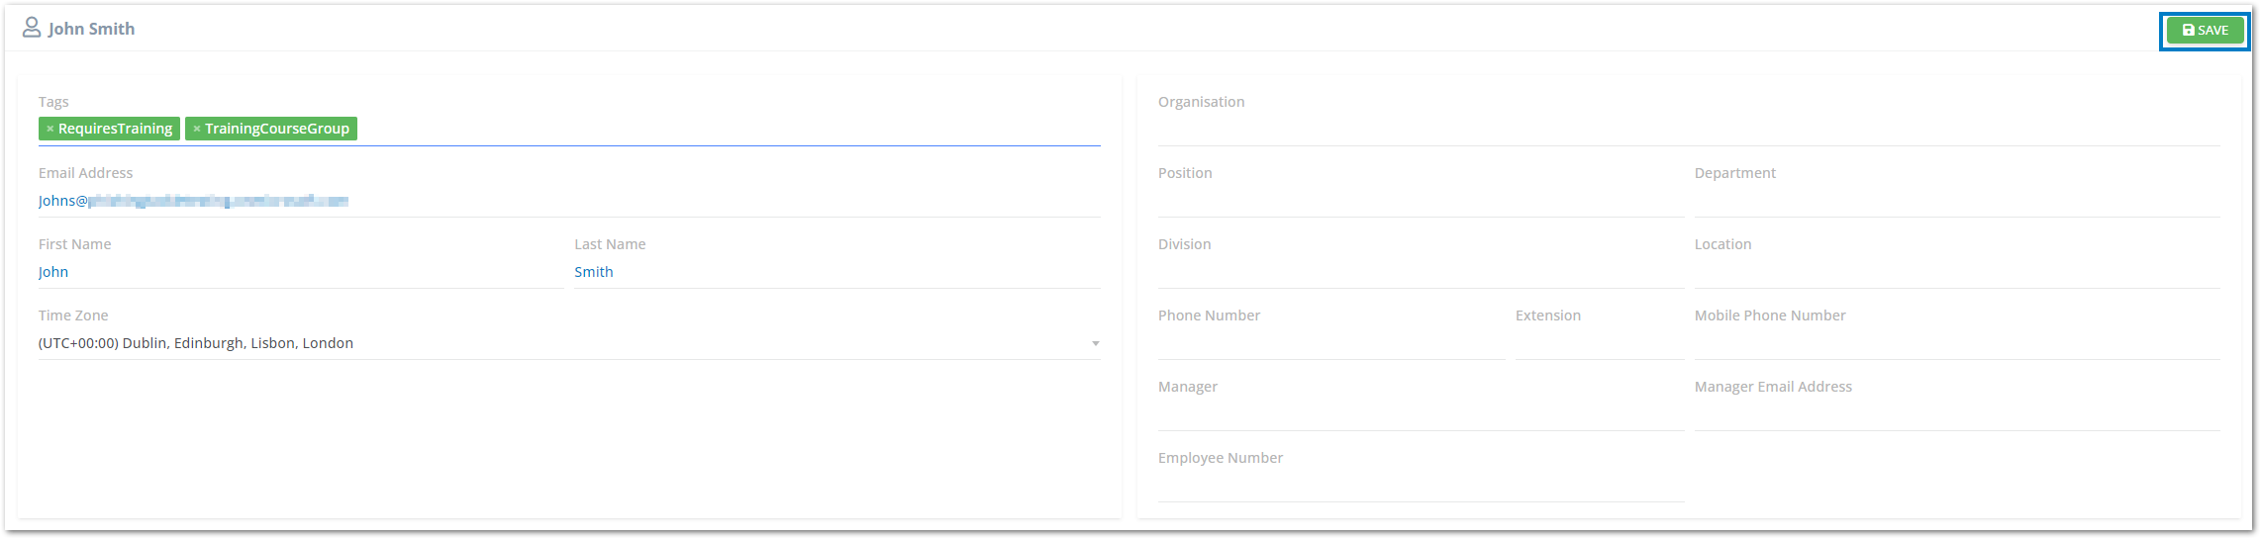Edit the Last Name field containing Smith
This screenshot has width=2261, height=539.
coord(837,272)
